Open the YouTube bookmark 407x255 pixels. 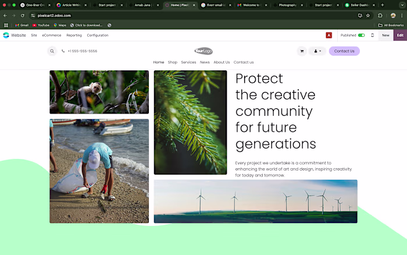[41, 25]
